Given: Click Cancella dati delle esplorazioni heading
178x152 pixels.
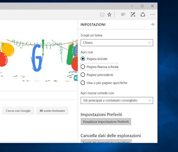Looking at the screenshot, I should click(111, 136).
